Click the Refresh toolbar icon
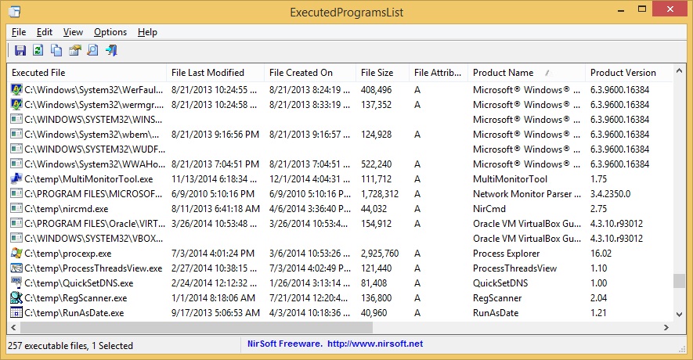The height and width of the screenshot is (360, 693). (38, 51)
